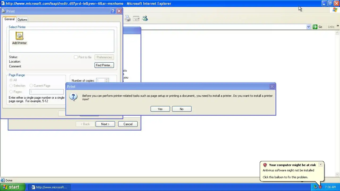Open the Windows Start menu
Viewport: 340px width, 191px height.
[x=12, y=187]
